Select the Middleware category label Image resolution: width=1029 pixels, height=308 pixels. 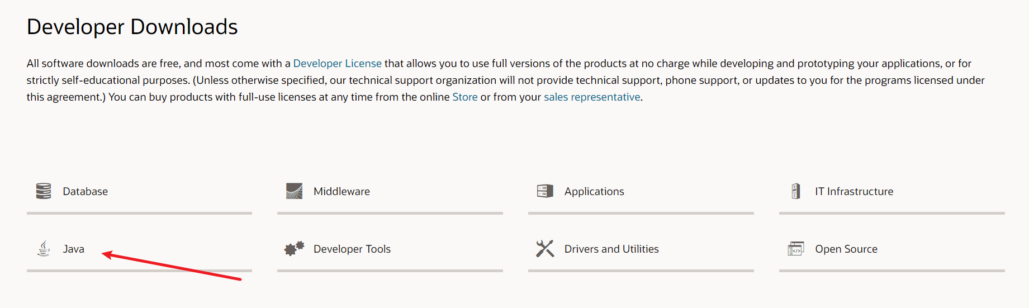tap(342, 192)
